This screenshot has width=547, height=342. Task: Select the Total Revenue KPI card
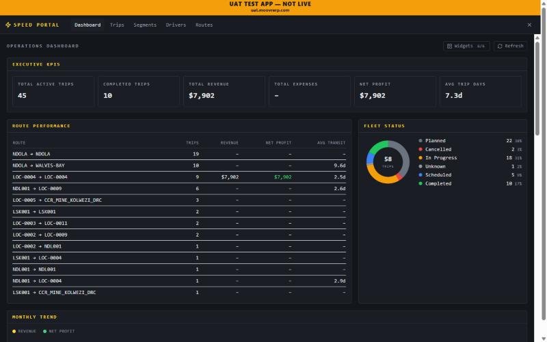(x=224, y=91)
